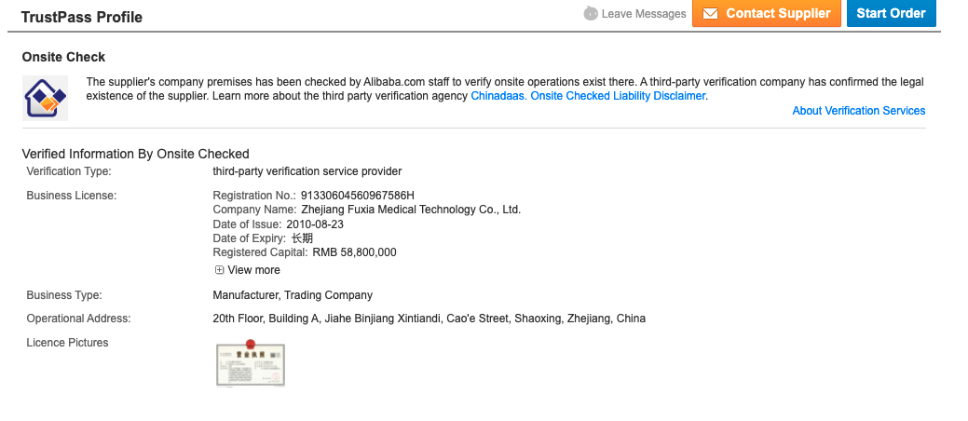Click the TrustPass Profile heading
Image resolution: width=968 pixels, height=421 pixels.
[82, 17]
